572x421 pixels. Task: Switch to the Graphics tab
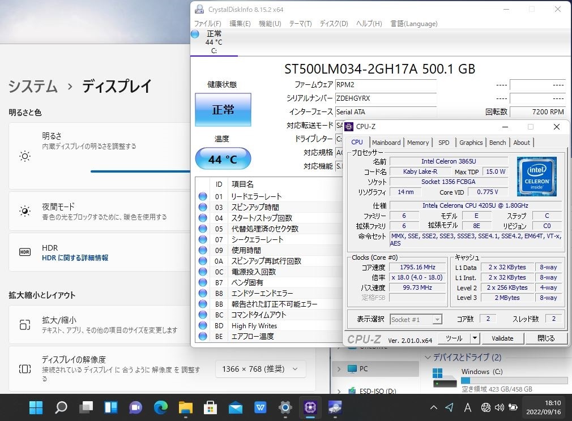click(471, 143)
